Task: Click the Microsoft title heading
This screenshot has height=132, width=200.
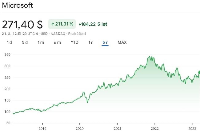Action: 18,6
